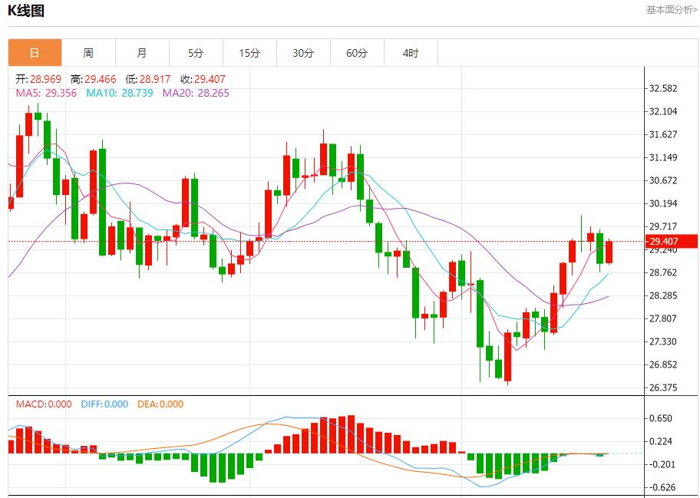The image size is (700, 498).
Task: Click the K线图 panel title
Action: [26, 11]
